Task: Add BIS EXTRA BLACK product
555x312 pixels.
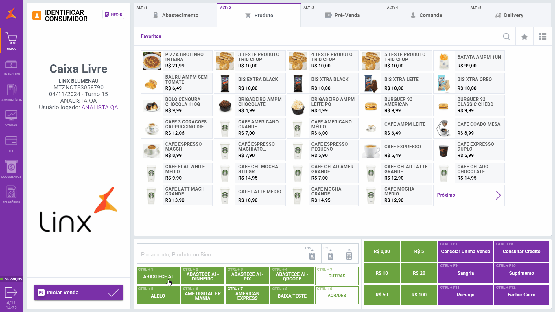Action: tap(250, 84)
